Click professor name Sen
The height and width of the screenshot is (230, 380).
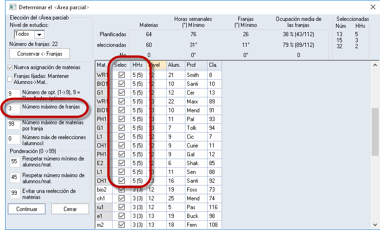pos(191,172)
